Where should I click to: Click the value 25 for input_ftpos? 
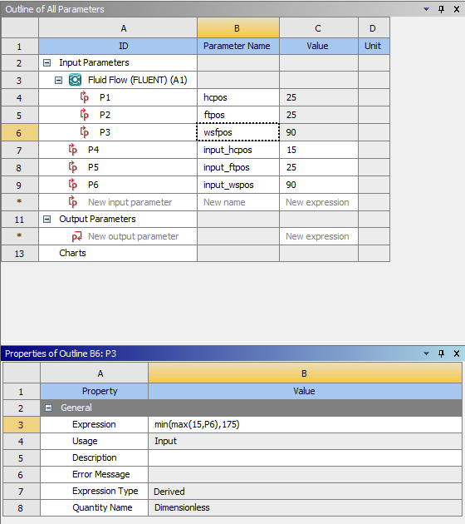tap(319, 167)
